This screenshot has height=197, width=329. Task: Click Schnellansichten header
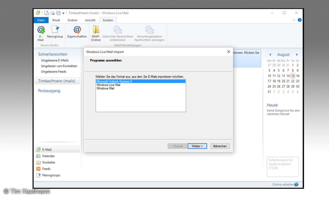click(x=53, y=54)
